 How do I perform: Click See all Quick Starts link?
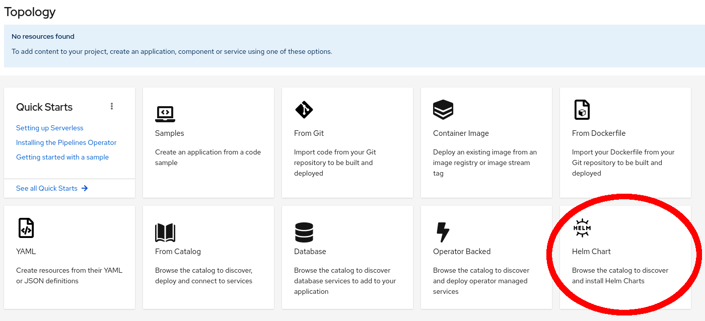[47, 188]
